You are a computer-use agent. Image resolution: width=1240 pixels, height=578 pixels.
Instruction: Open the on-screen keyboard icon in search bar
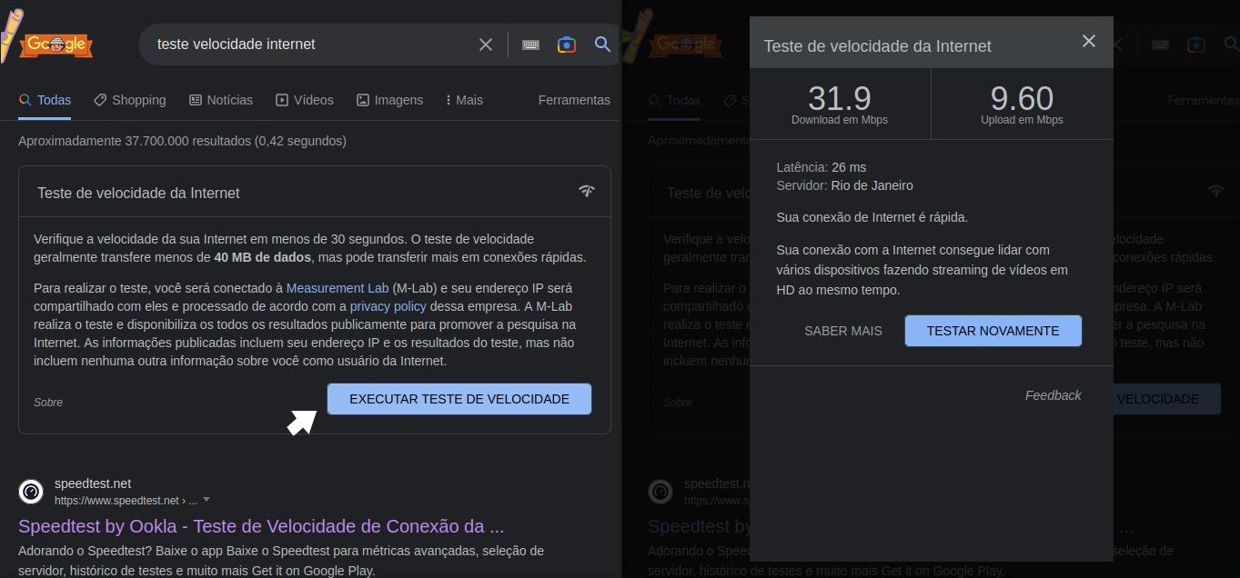click(530, 44)
